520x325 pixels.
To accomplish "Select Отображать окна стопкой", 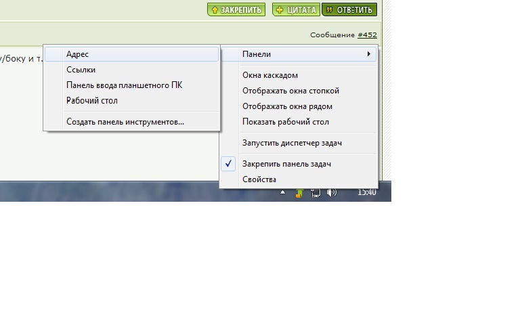I will point(290,91).
